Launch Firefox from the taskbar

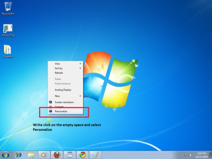[57, 155]
